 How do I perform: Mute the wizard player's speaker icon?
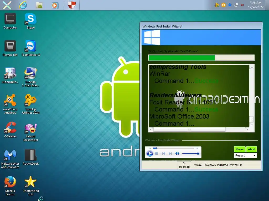point(177,153)
